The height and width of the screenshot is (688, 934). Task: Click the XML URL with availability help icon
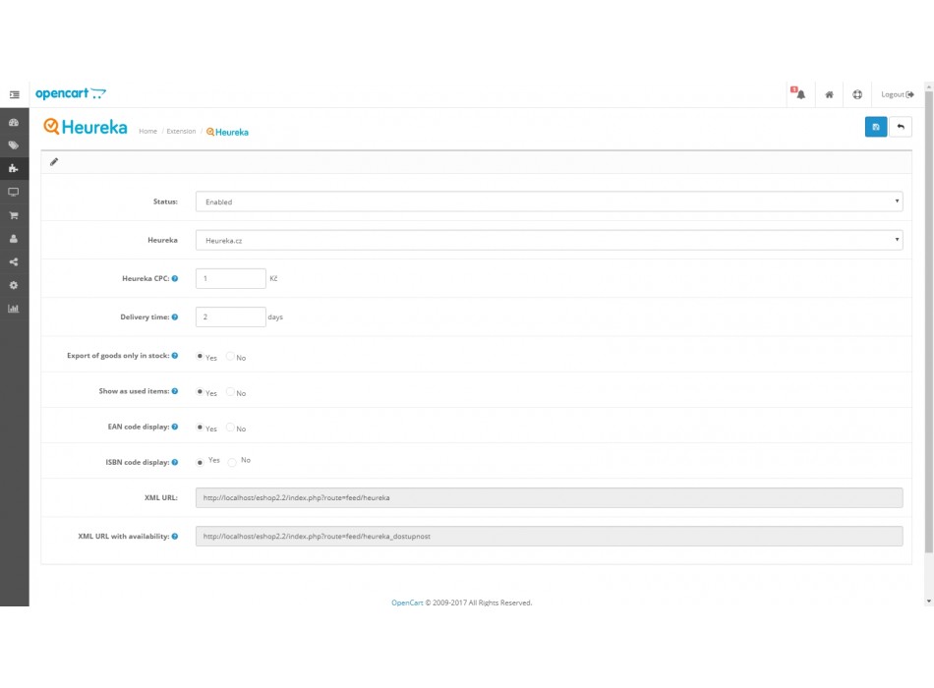click(175, 536)
